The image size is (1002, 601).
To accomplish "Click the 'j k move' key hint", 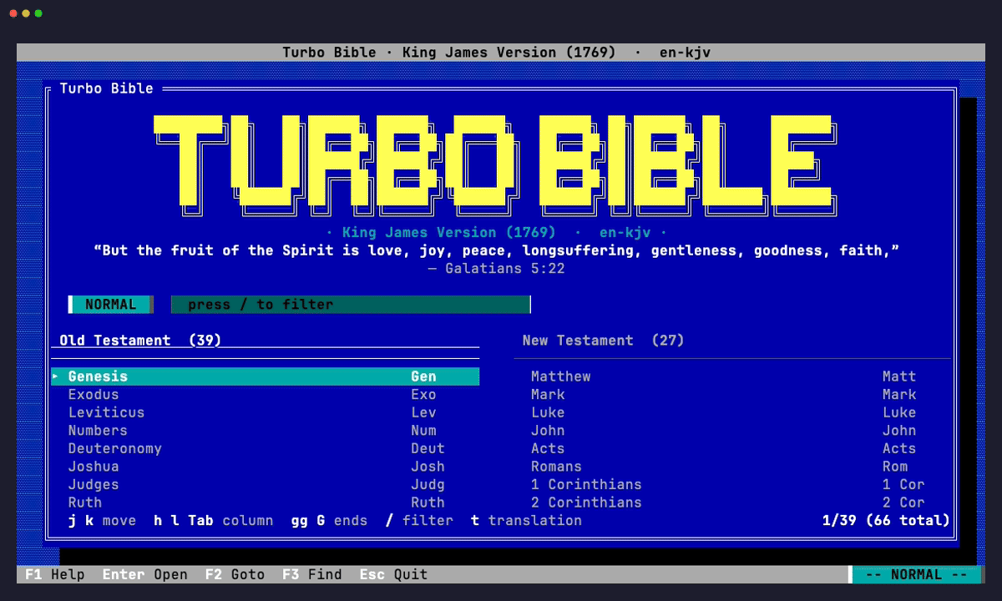I will click(102, 521).
